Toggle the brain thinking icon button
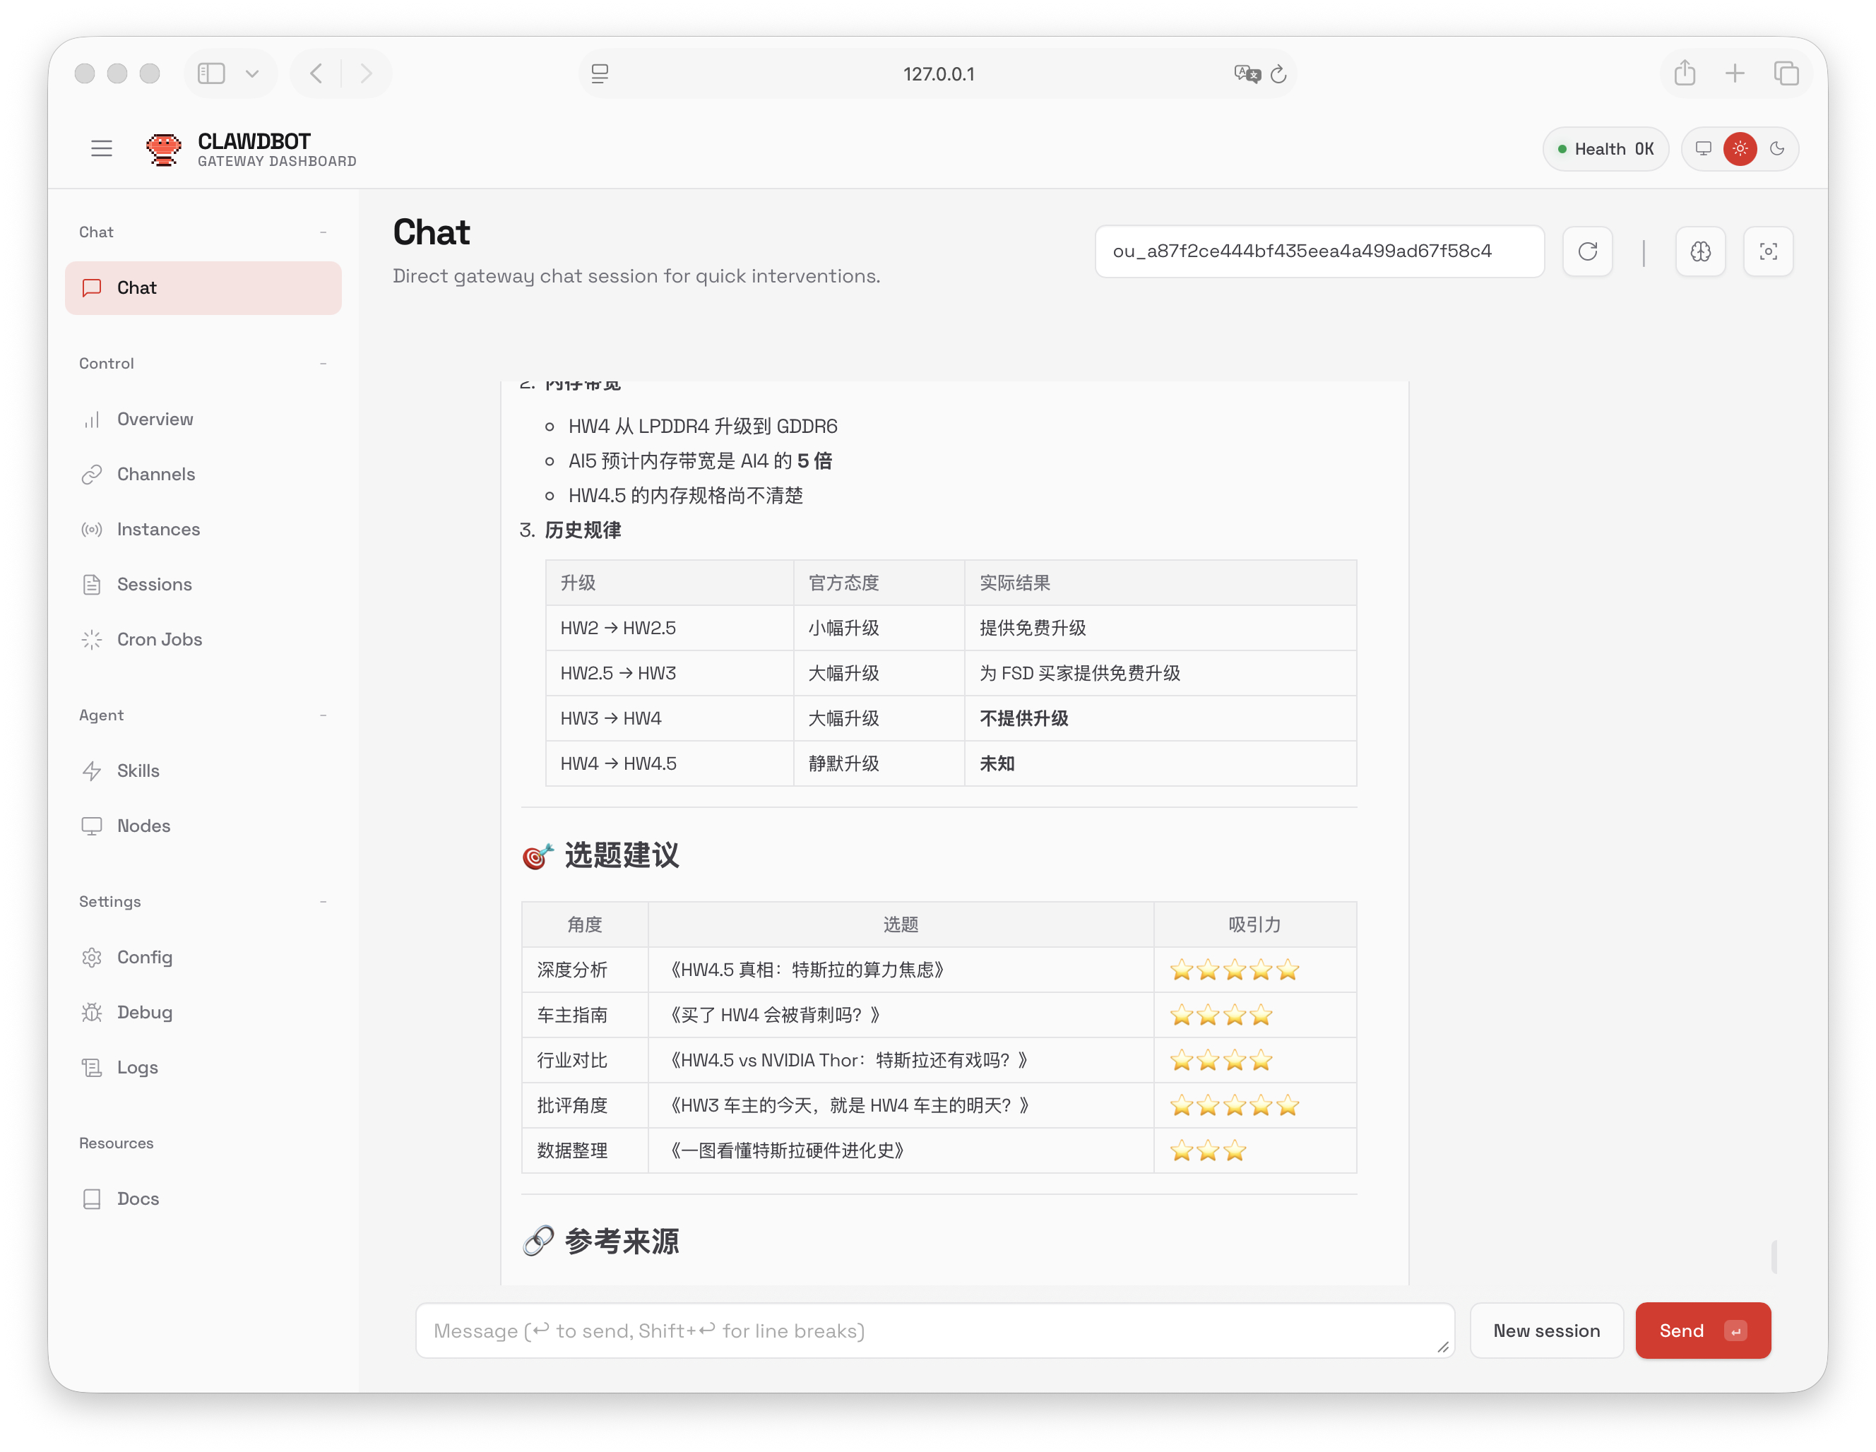This screenshot has height=1452, width=1876. pyautogui.click(x=1700, y=251)
